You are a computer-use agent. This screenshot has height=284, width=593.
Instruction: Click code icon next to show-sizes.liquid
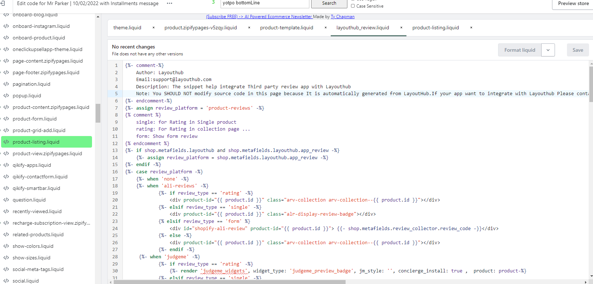[x=6, y=258]
